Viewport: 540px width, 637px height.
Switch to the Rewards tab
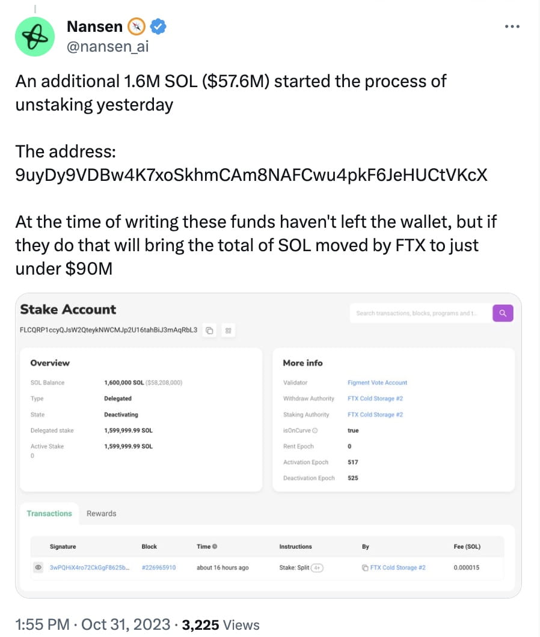pos(101,513)
